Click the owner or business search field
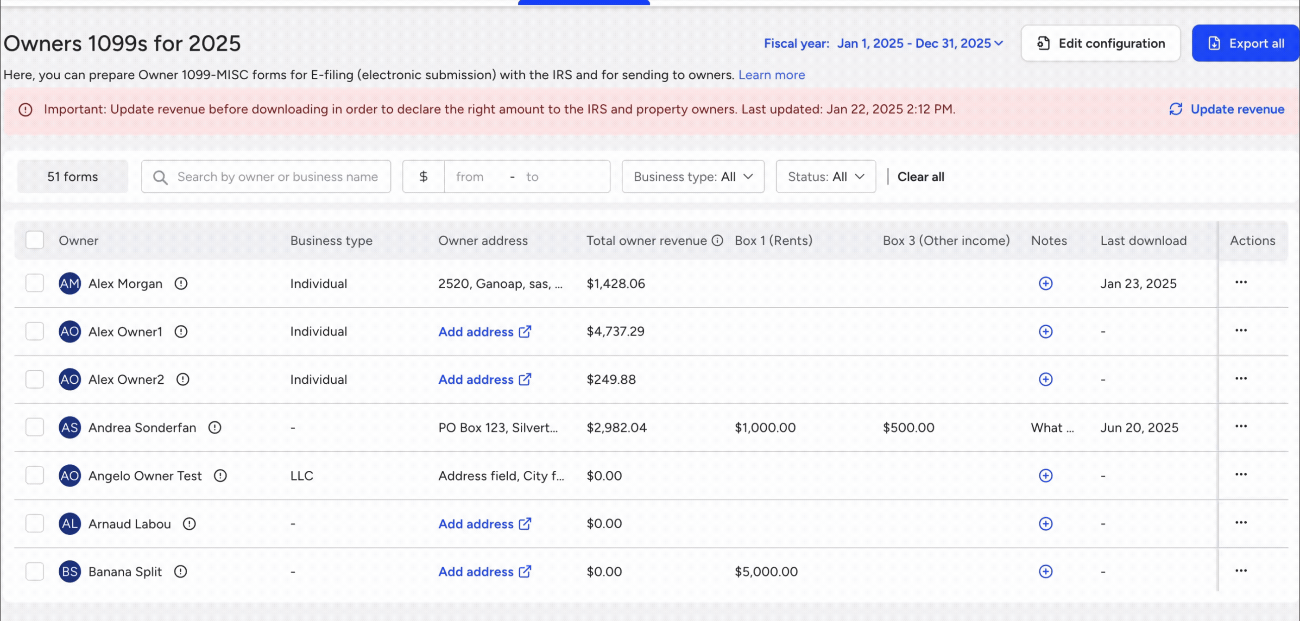 pos(278,177)
